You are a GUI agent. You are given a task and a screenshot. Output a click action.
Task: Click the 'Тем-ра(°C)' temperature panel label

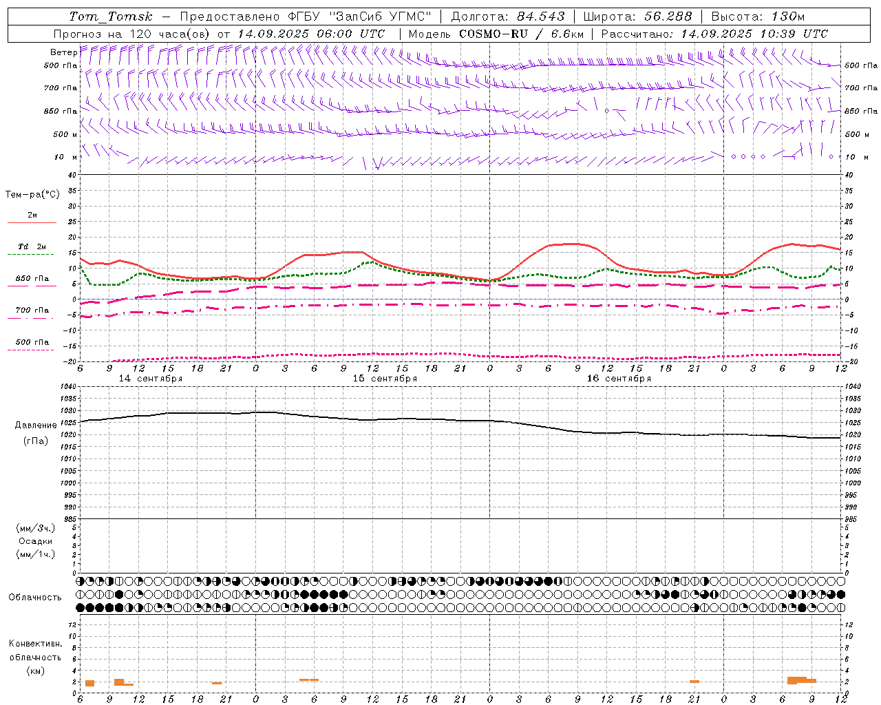32,195
